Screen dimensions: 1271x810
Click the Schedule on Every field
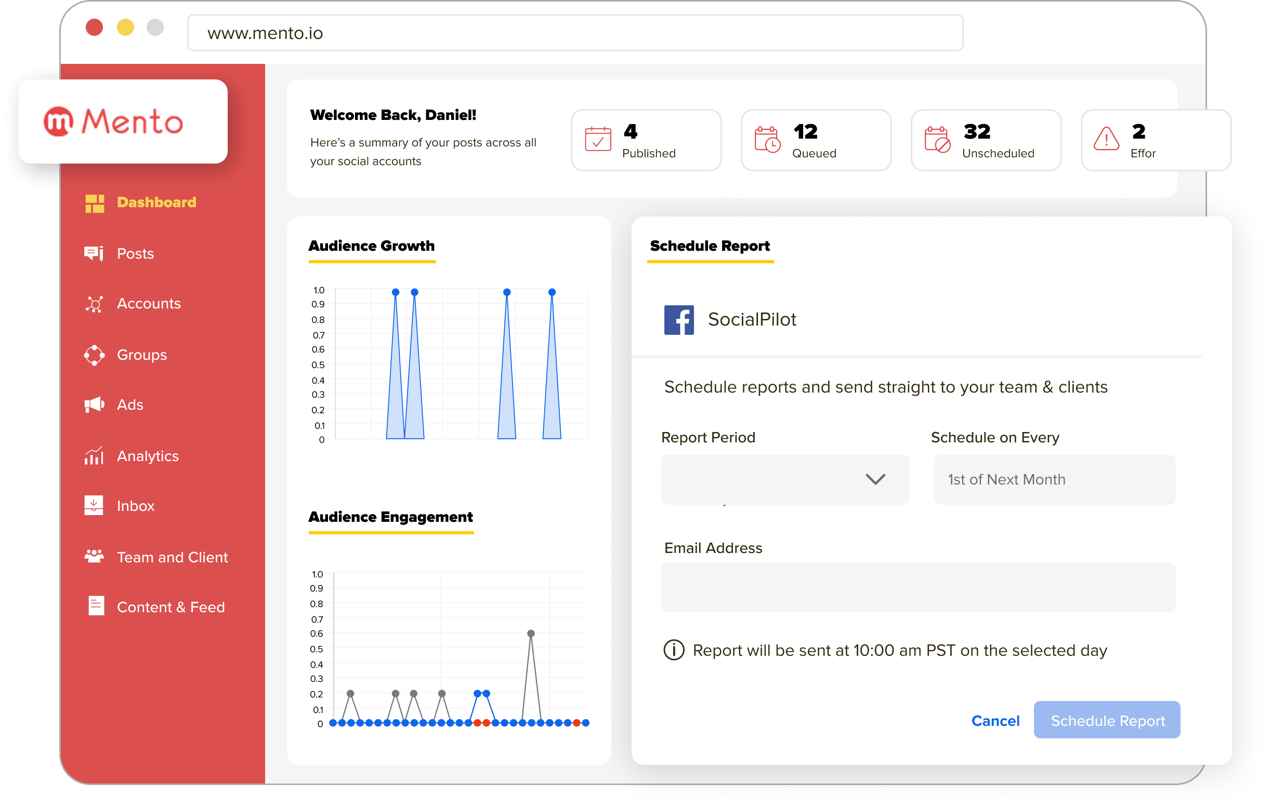1056,480
